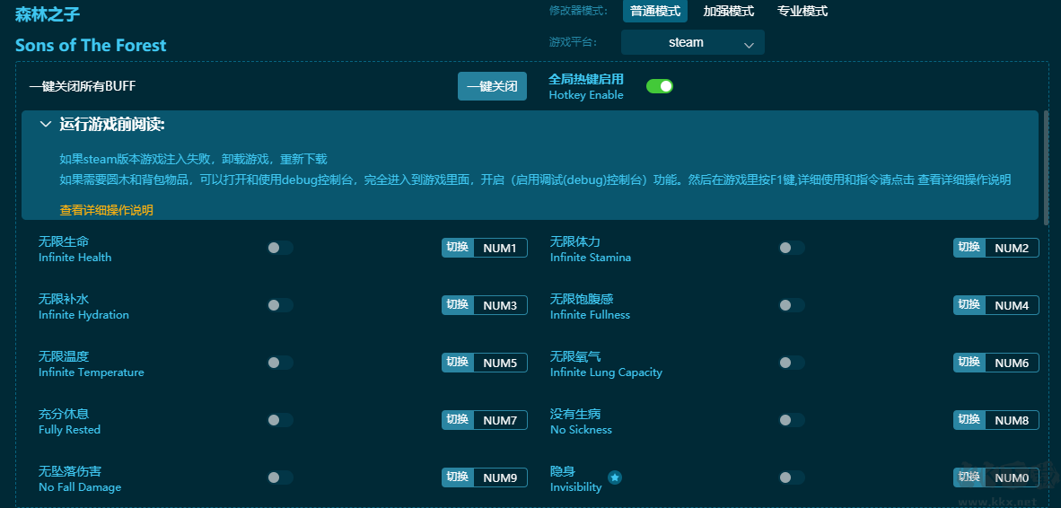Click the 切换 button for NUM7
The width and height of the screenshot is (1061, 508).
458,421
